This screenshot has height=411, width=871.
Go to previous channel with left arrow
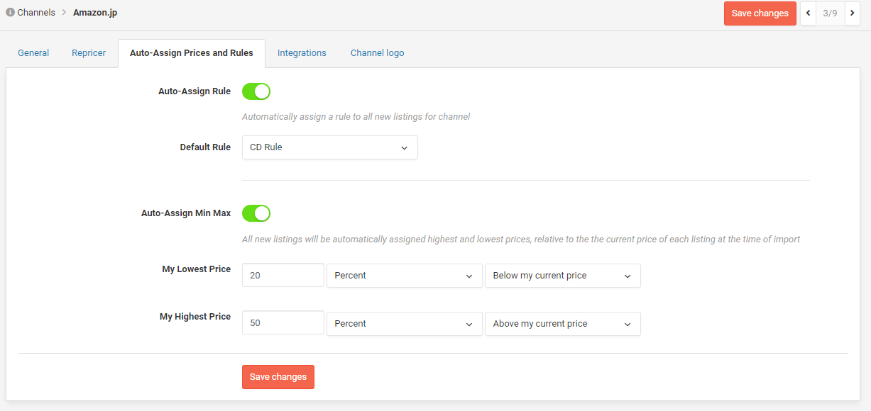pyautogui.click(x=808, y=13)
